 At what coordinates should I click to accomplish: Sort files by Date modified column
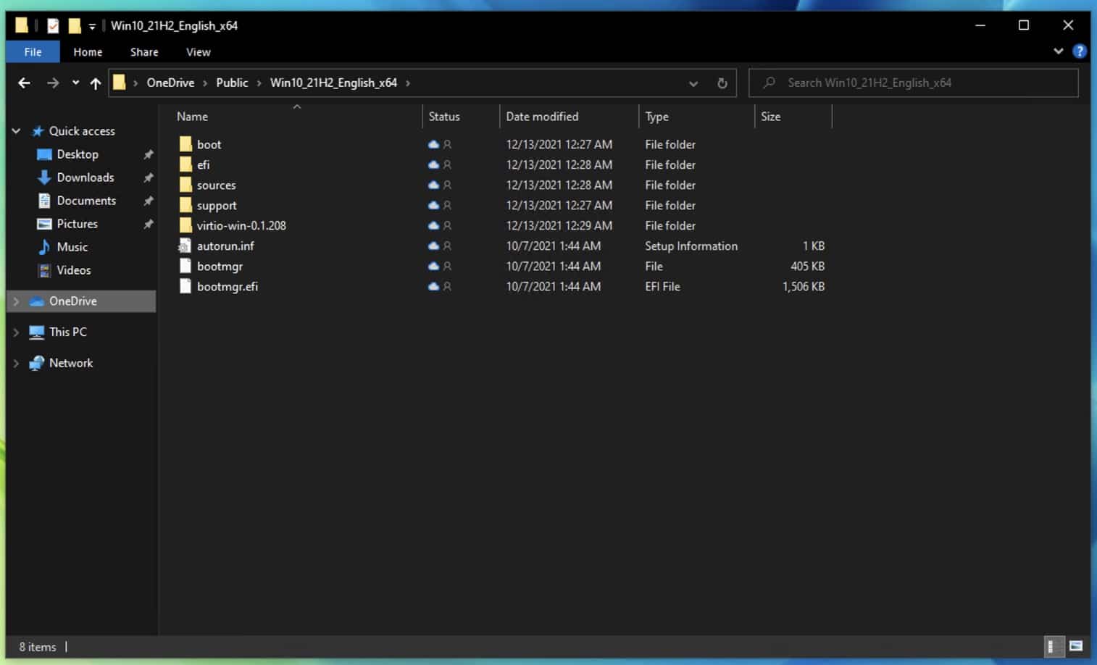[542, 117]
